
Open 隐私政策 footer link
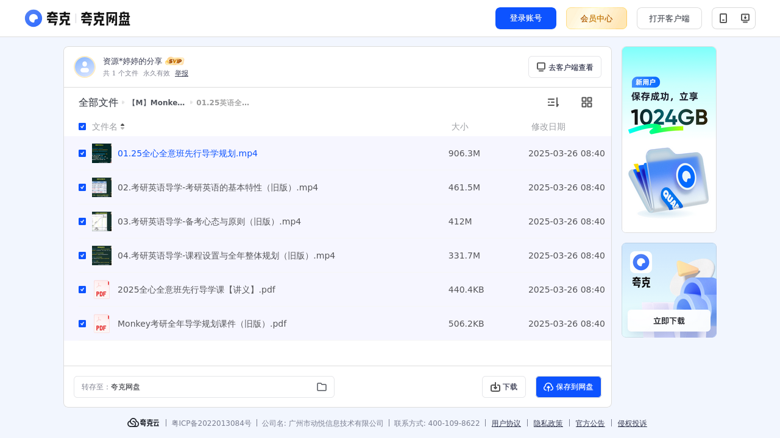(x=548, y=423)
